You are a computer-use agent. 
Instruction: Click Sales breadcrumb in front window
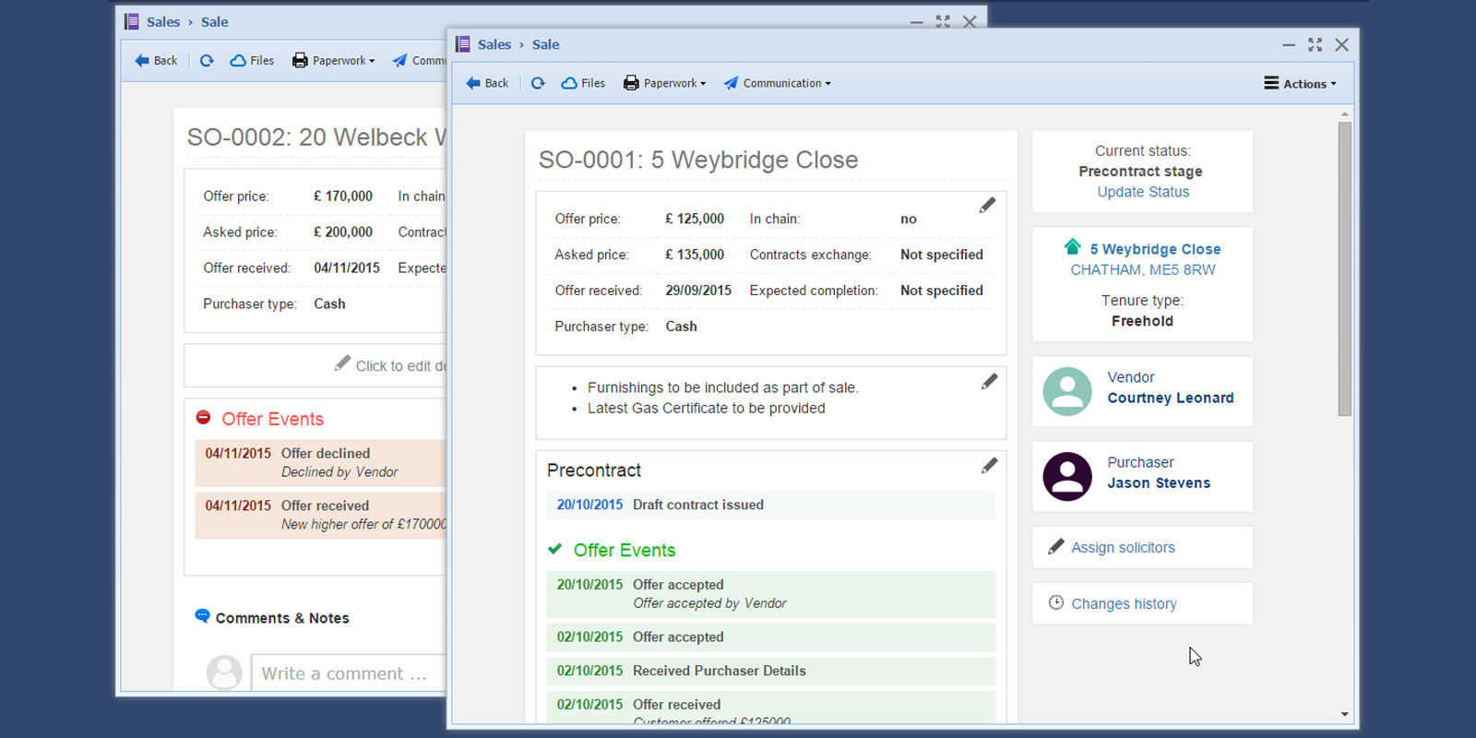coord(494,44)
